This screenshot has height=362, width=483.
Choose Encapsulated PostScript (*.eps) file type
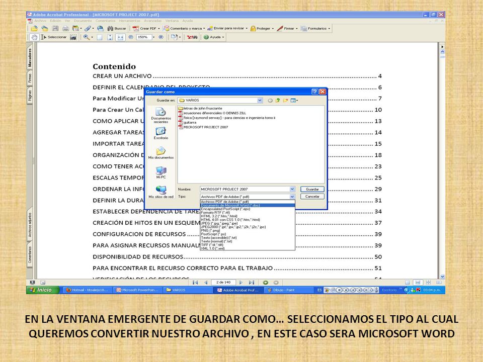tap(248, 209)
